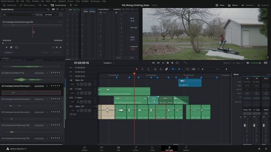The image size is (271, 152).
Task: Click the timeline record button
Action: tap(172, 63)
